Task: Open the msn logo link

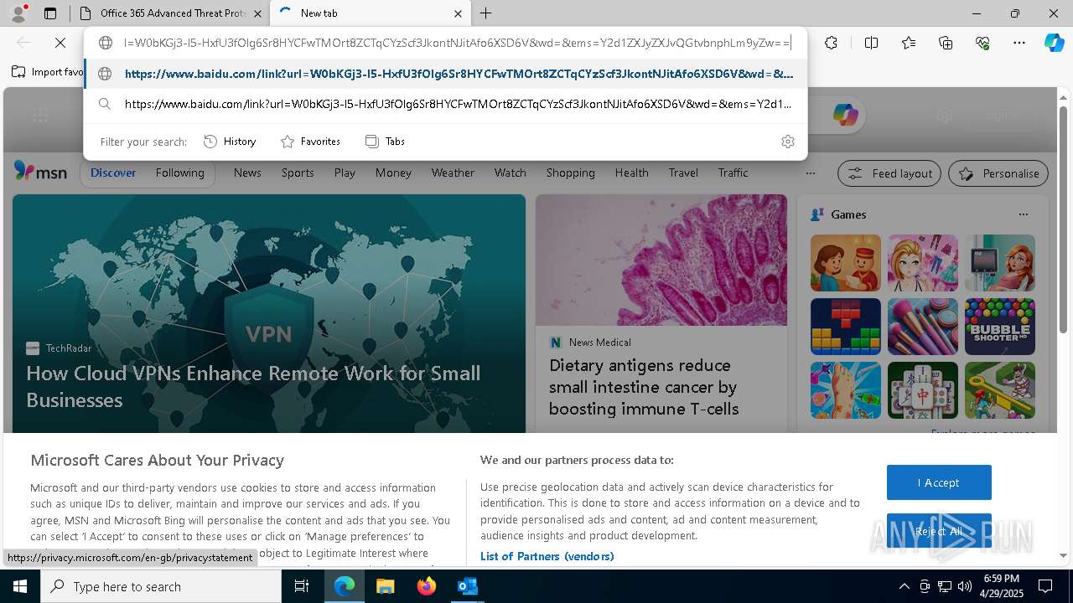Action: pos(40,172)
